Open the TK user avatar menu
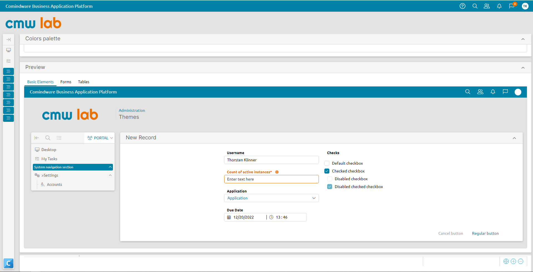The image size is (533, 272). click(525, 6)
